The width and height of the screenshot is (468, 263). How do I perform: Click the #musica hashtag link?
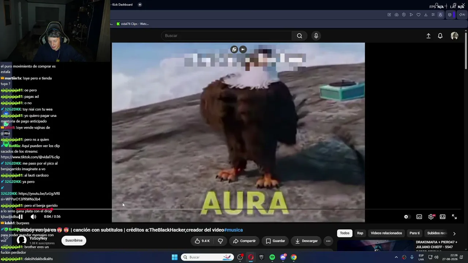coord(233,230)
